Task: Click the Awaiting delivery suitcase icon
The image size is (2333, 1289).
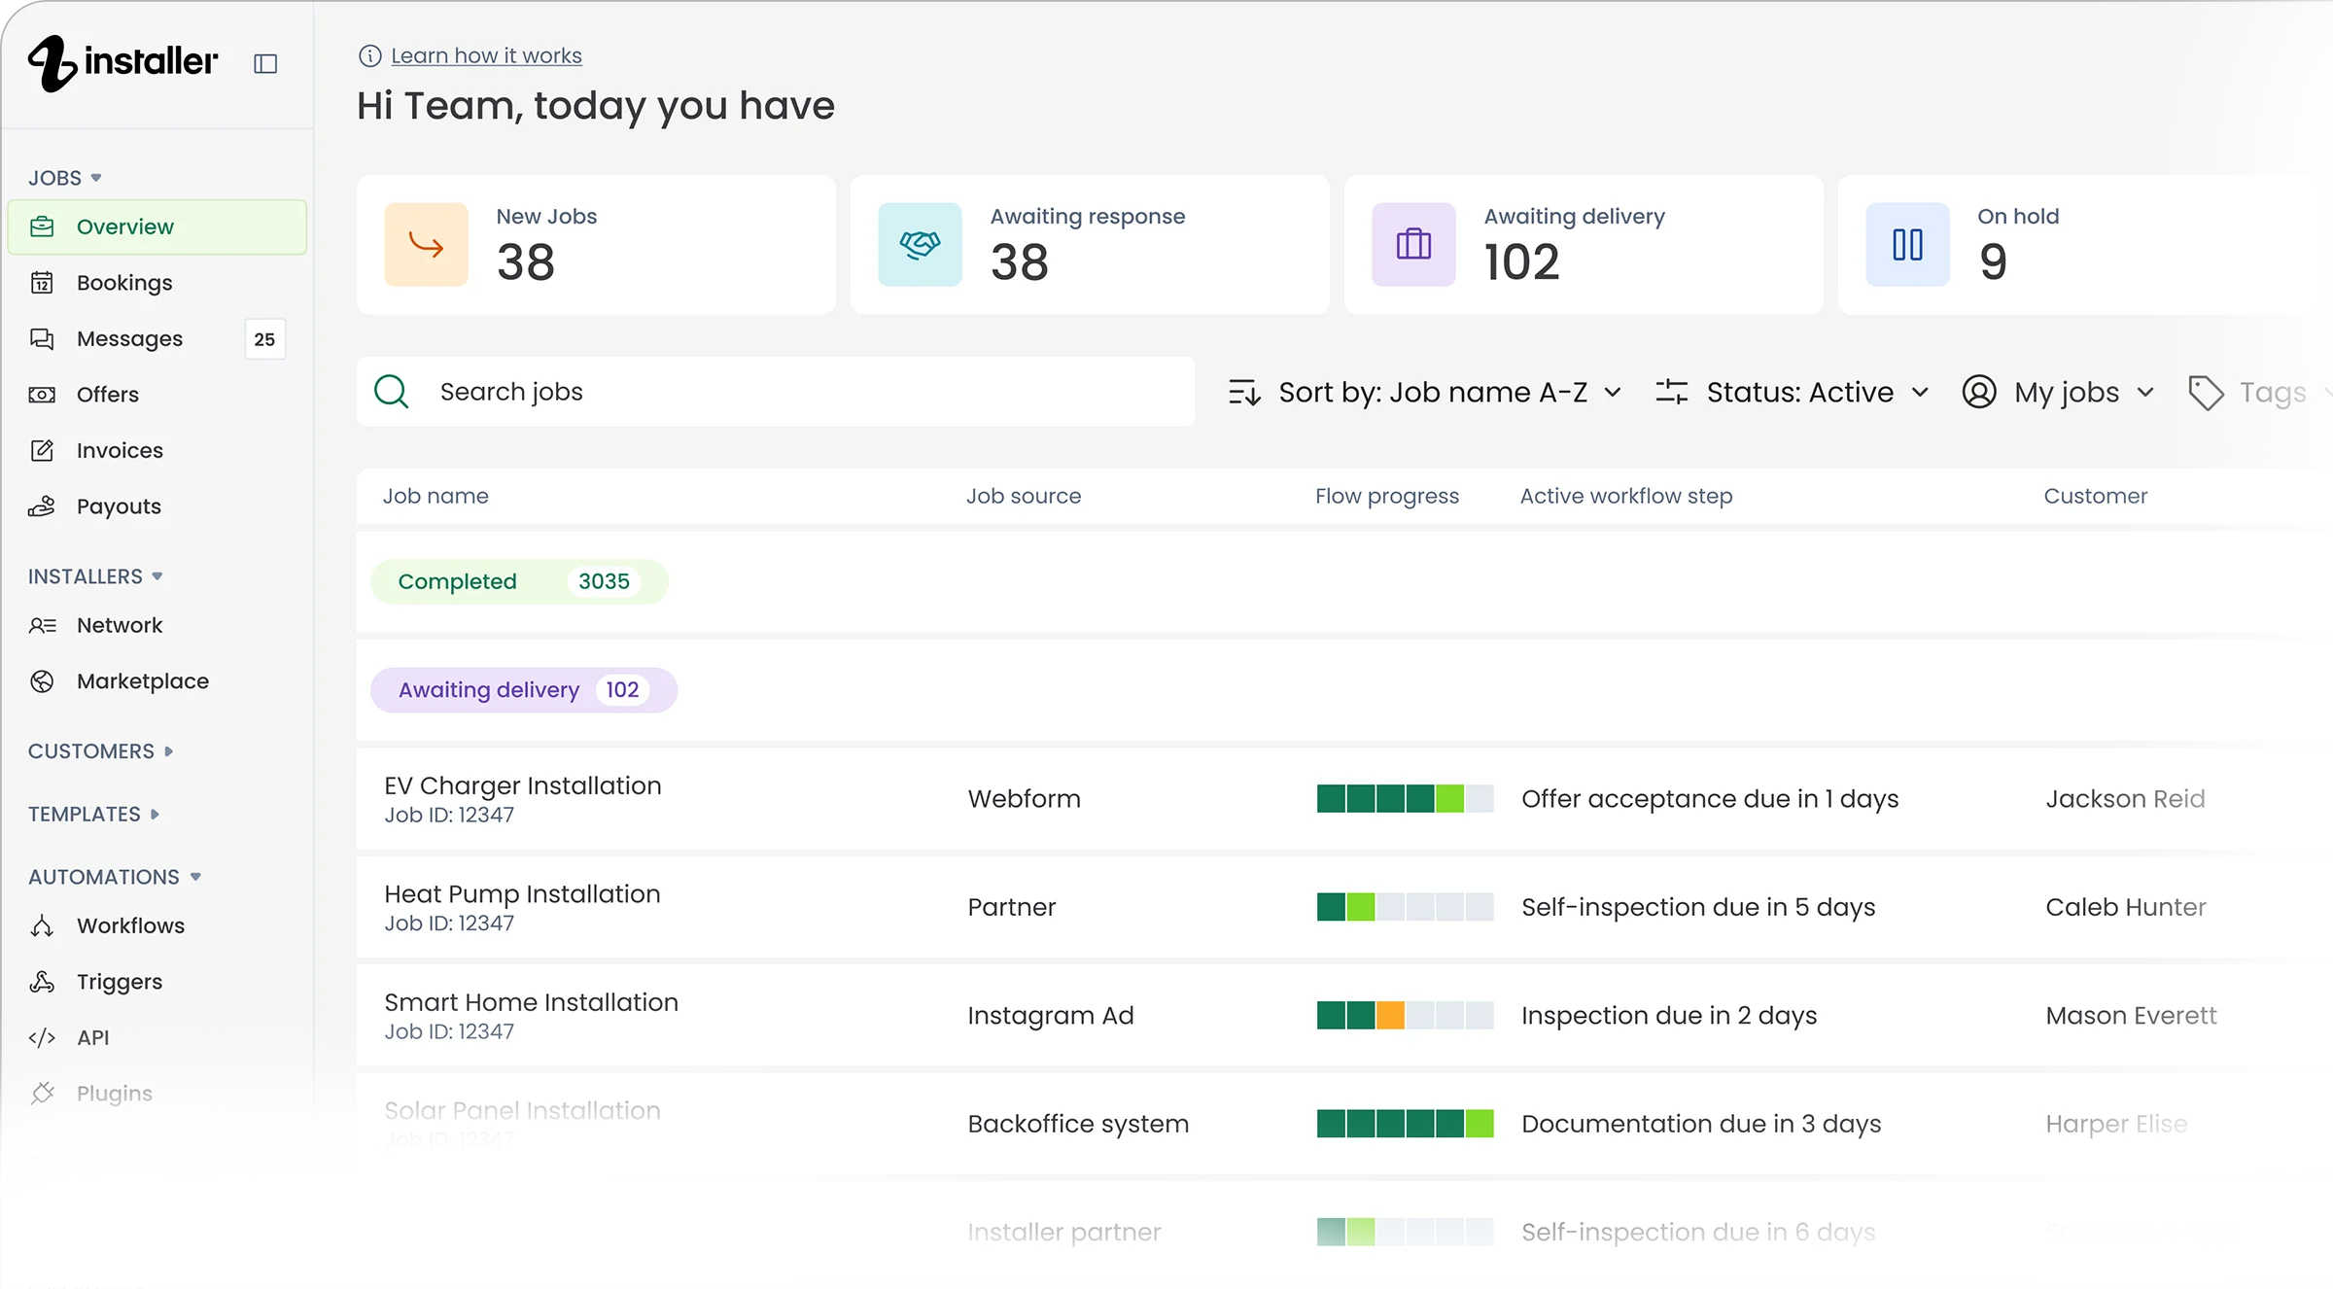Action: [1413, 244]
